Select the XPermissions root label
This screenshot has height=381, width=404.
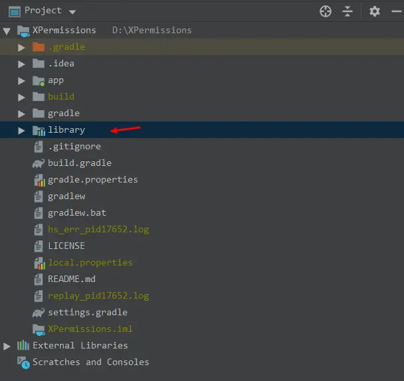click(x=64, y=31)
